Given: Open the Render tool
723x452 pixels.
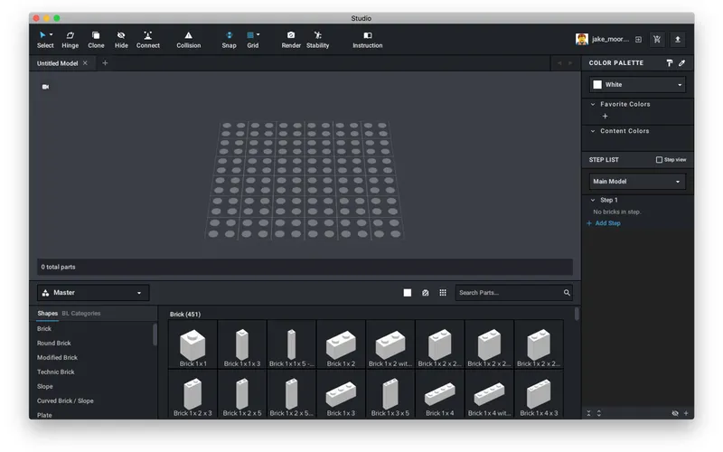Looking at the screenshot, I should pyautogui.click(x=291, y=39).
